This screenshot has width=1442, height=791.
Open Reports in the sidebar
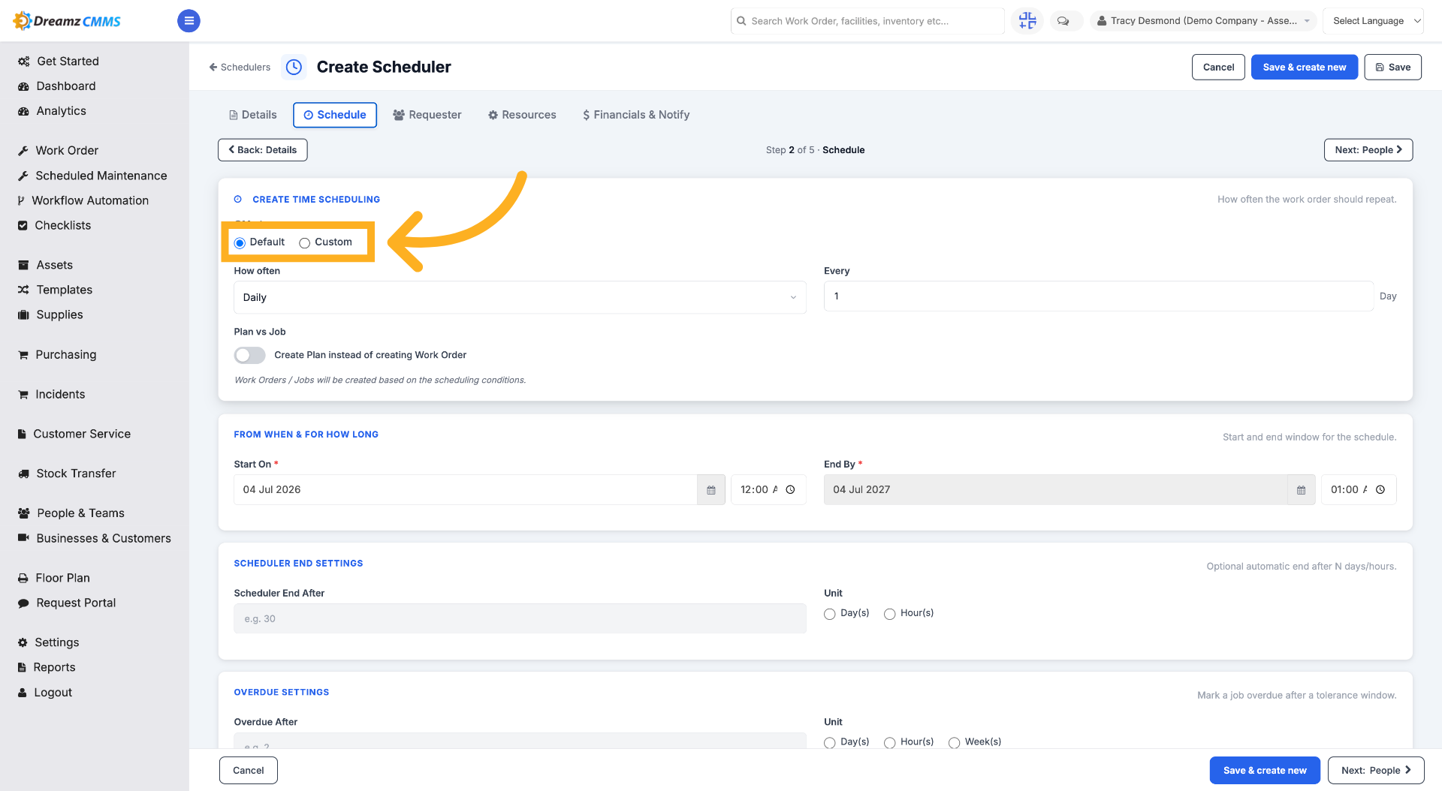click(54, 668)
